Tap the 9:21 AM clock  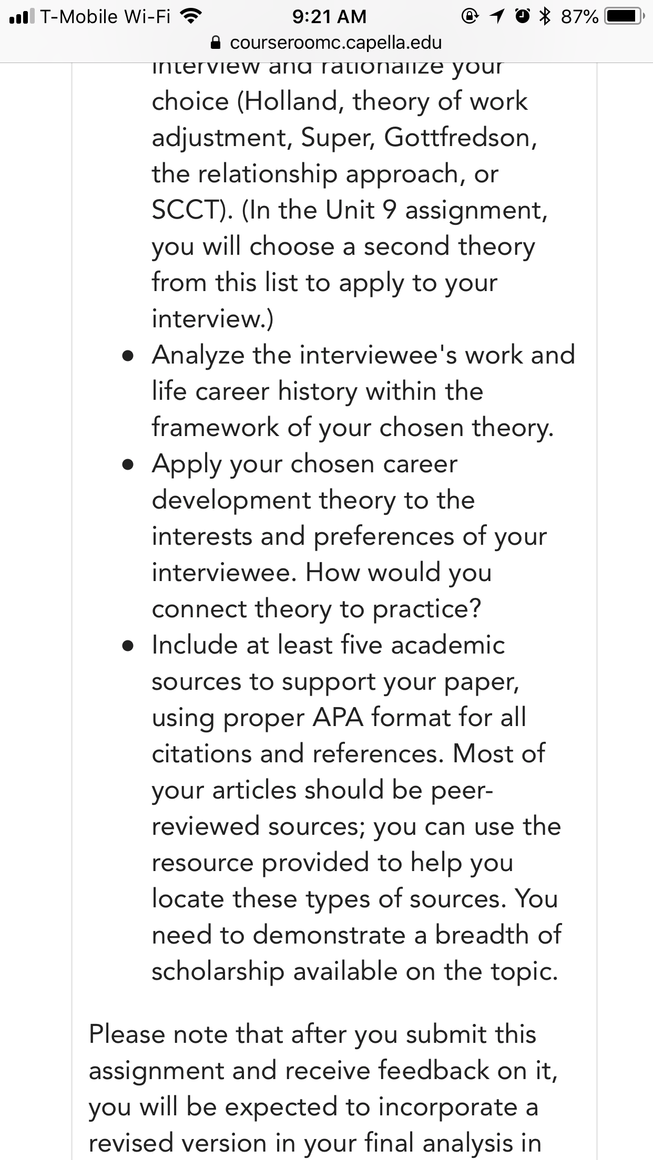(329, 17)
